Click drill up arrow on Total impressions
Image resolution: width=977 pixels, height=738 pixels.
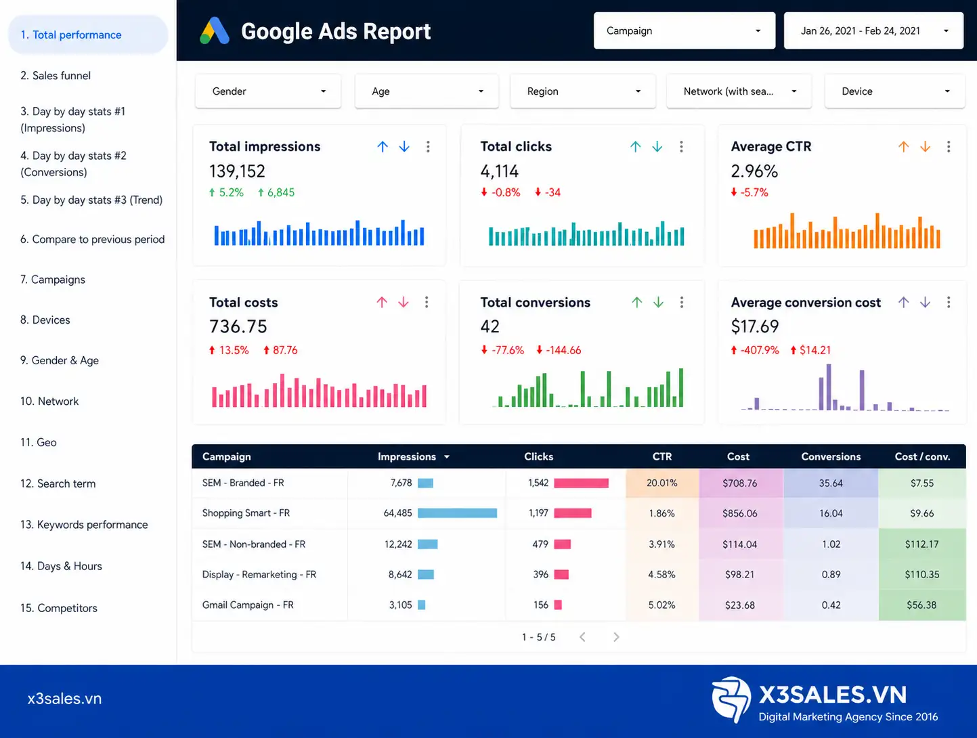point(383,146)
